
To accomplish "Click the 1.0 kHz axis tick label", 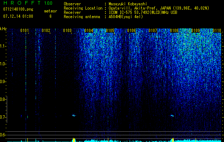I will pyautogui.click(x=3, y=64).
